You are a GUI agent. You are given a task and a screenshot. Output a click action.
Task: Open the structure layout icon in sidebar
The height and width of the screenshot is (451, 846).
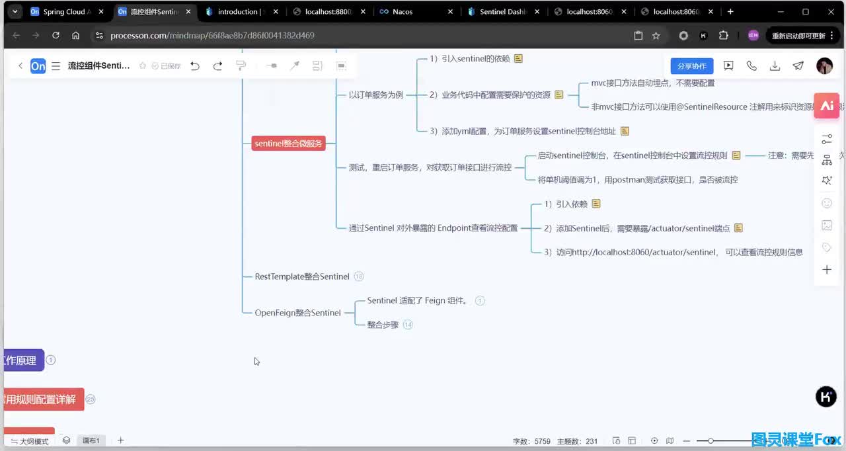827,160
